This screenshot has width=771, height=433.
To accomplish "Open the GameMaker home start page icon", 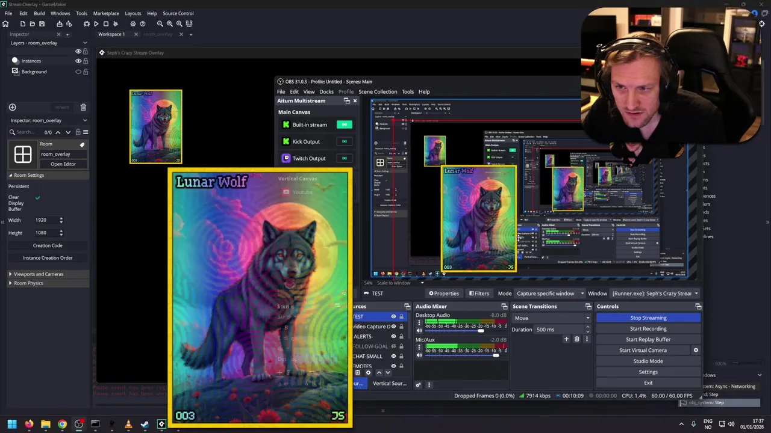I will click(x=5, y=23).
